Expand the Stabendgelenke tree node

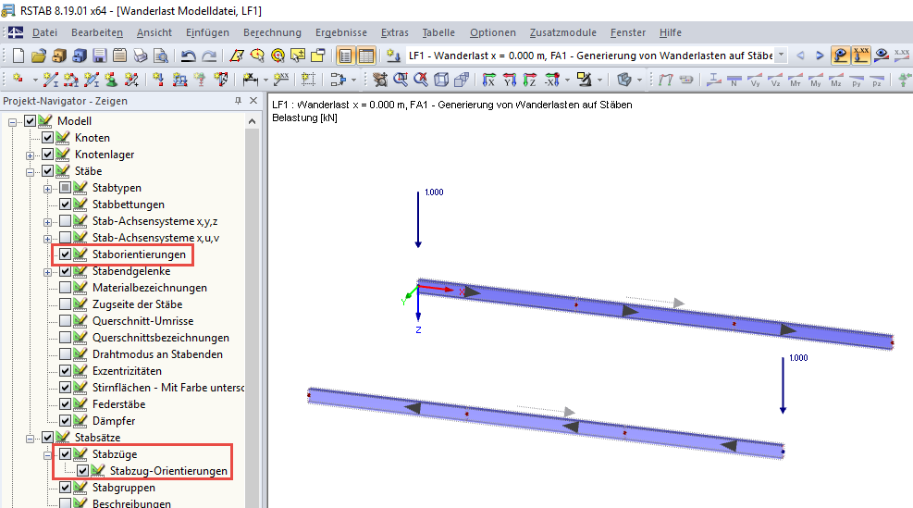point(48,272)
